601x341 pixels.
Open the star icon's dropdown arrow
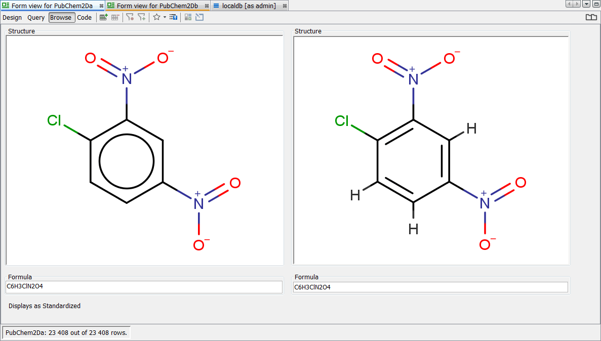click(165, 17)
